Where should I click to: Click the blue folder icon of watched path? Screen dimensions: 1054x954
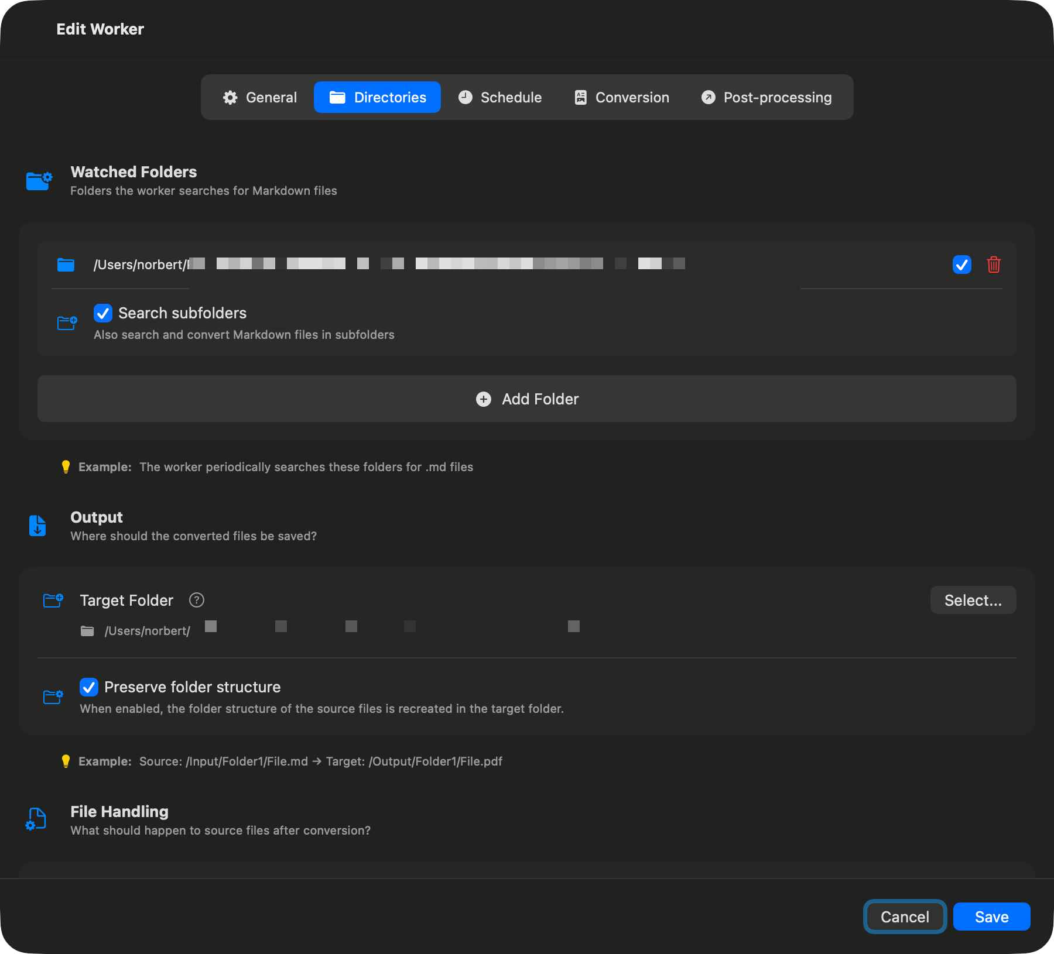(66, 265)
